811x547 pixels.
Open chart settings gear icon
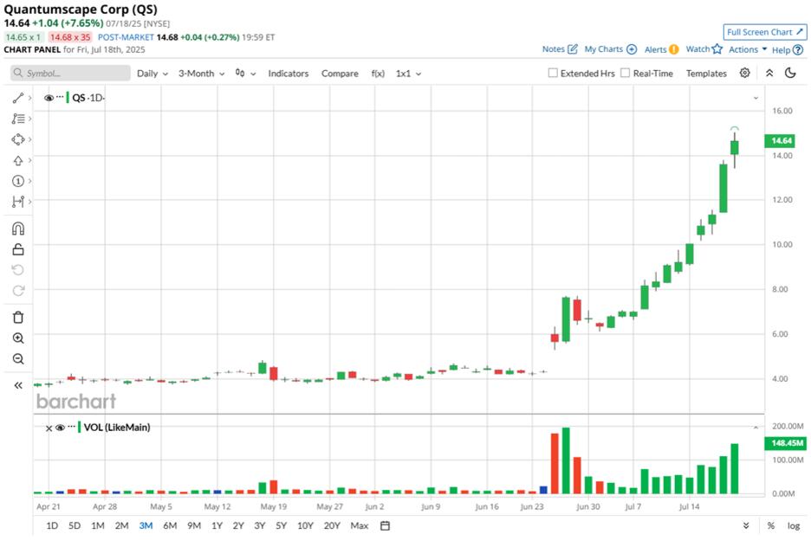pos(745,73)
